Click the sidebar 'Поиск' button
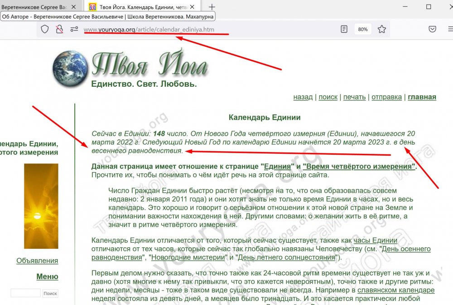This screenshot has height=305, width=453. coord(50,293)
